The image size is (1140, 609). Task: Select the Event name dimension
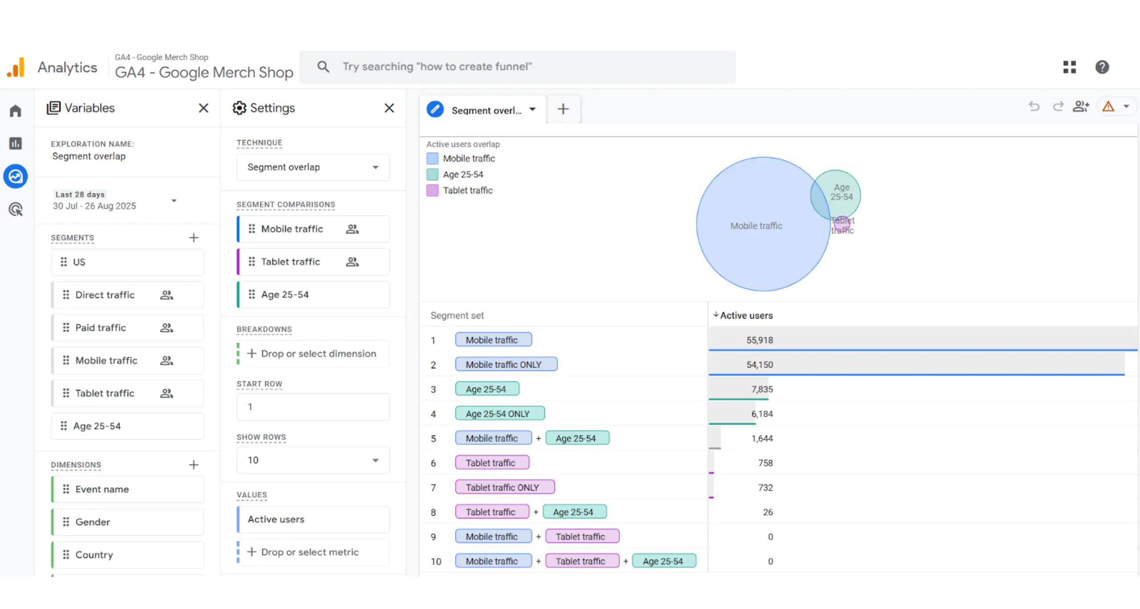128,489
